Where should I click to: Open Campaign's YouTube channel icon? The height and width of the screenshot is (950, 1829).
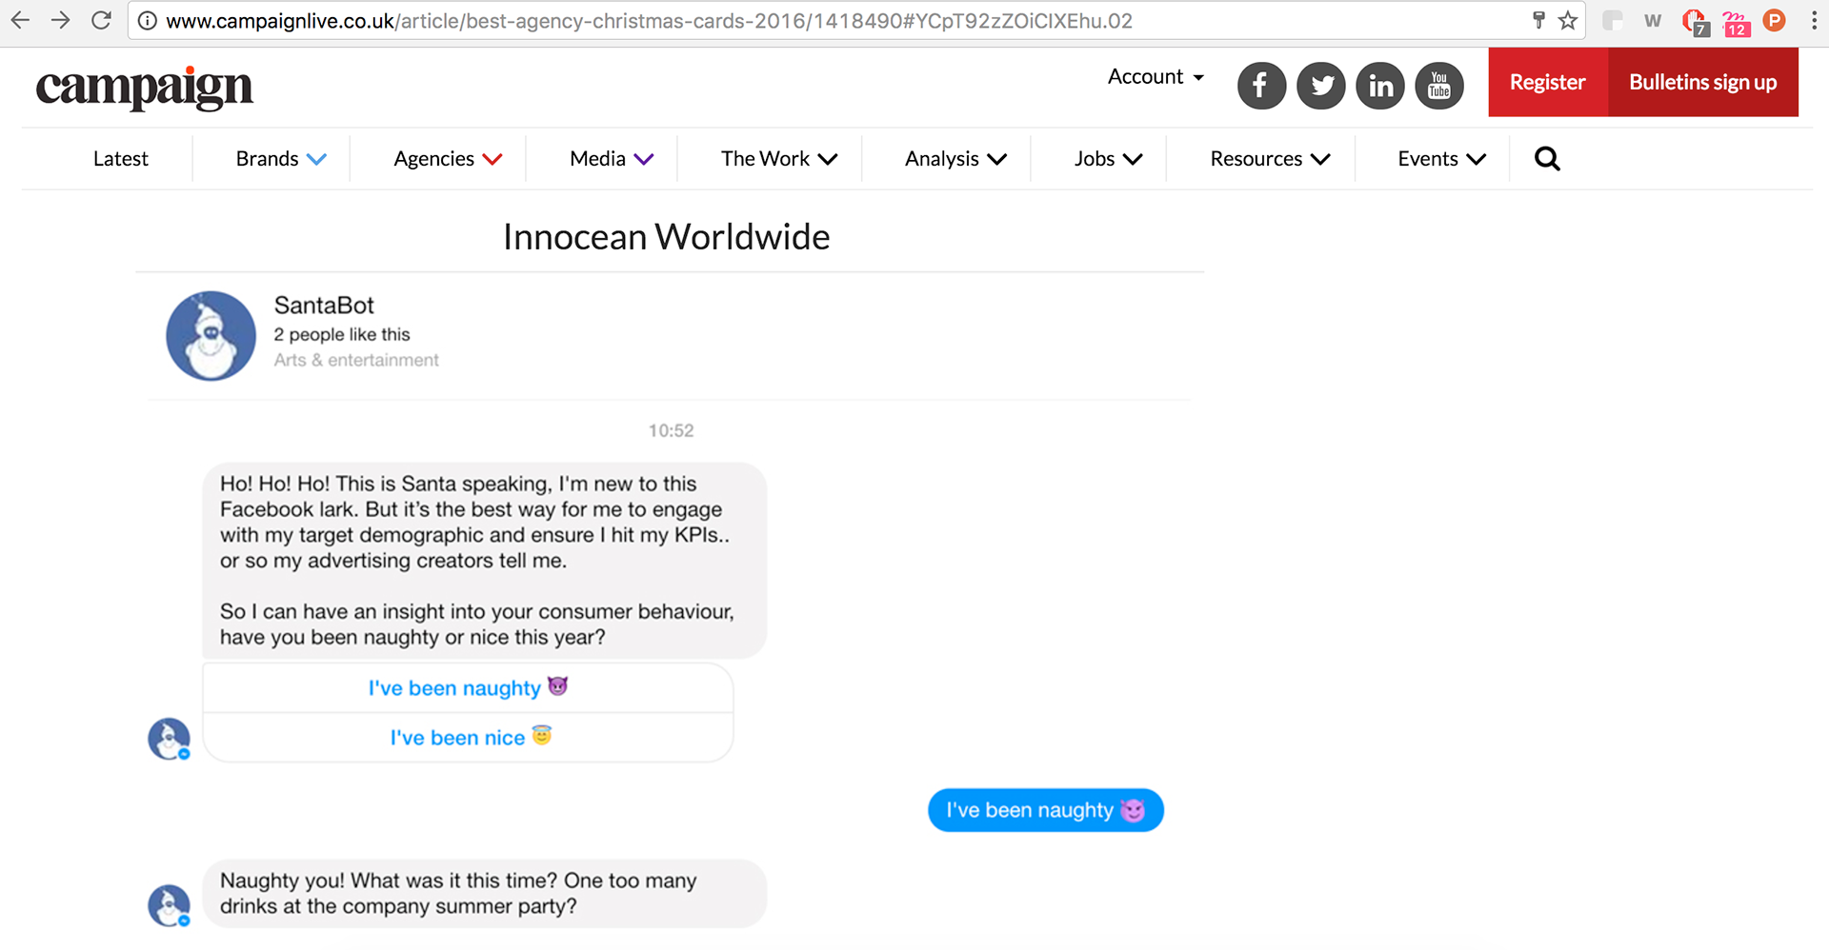pos(1439,86)
